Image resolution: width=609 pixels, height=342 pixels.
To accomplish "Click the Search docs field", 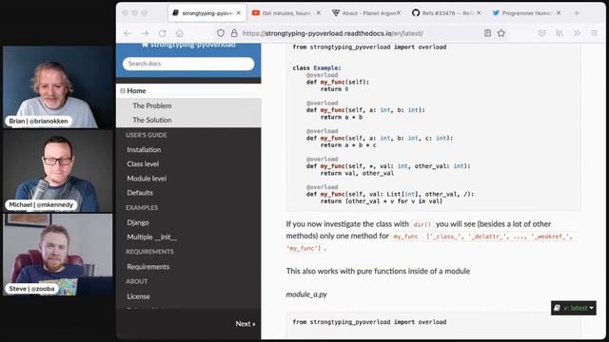I will point(188,64).
